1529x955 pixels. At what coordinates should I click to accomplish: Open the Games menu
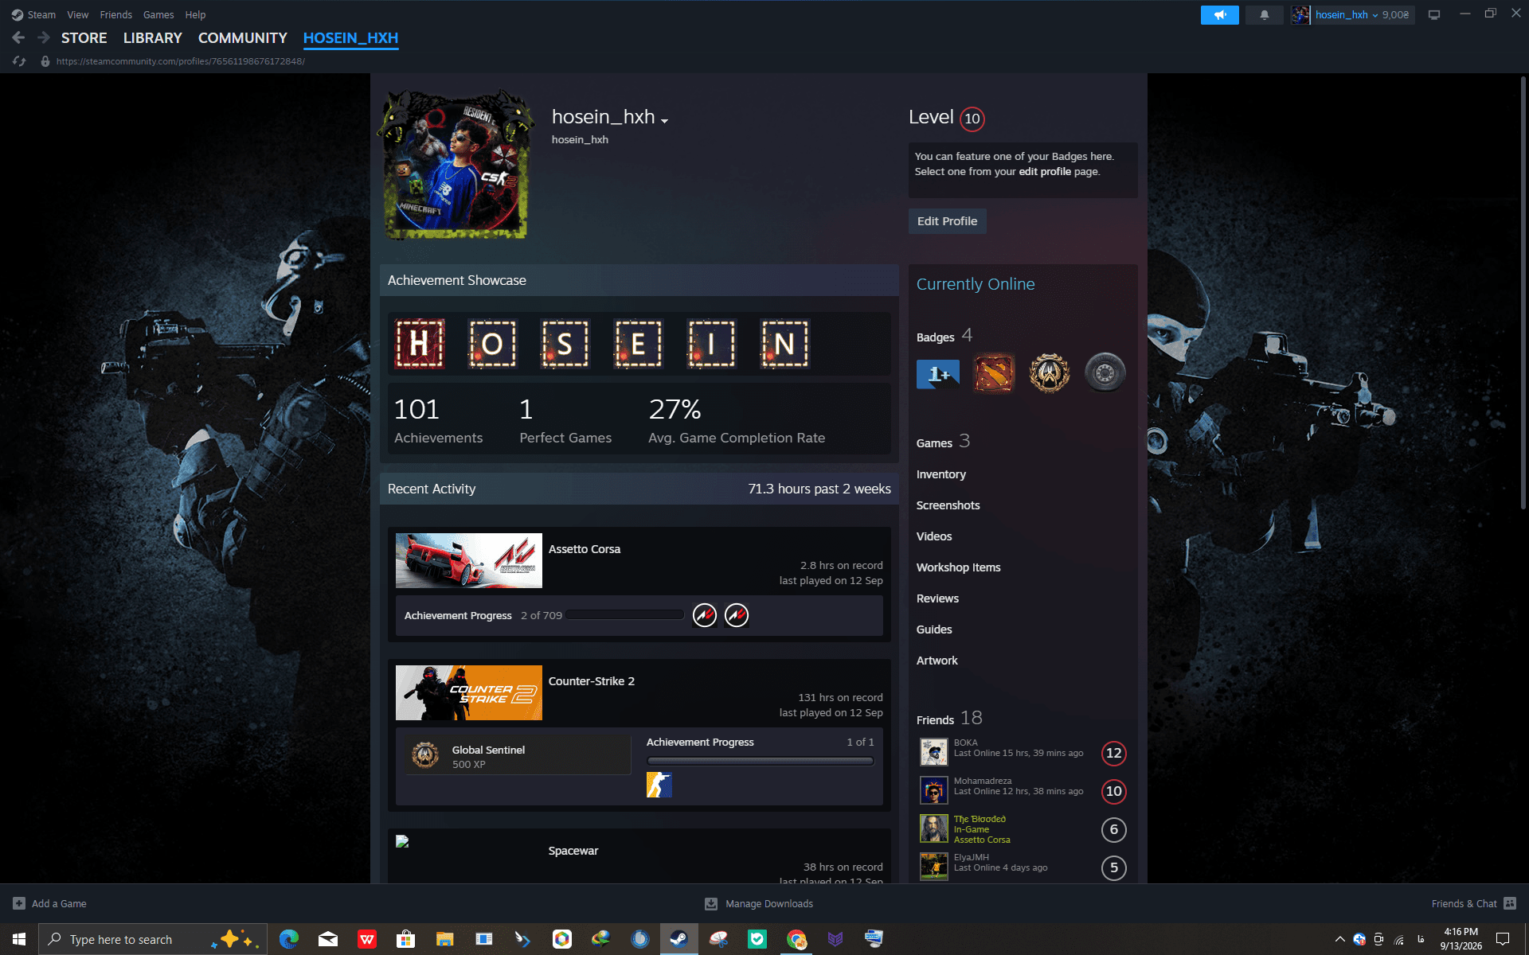tap(158, 15)
